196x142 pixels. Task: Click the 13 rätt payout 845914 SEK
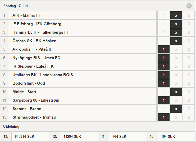click(x=25, y=136)
